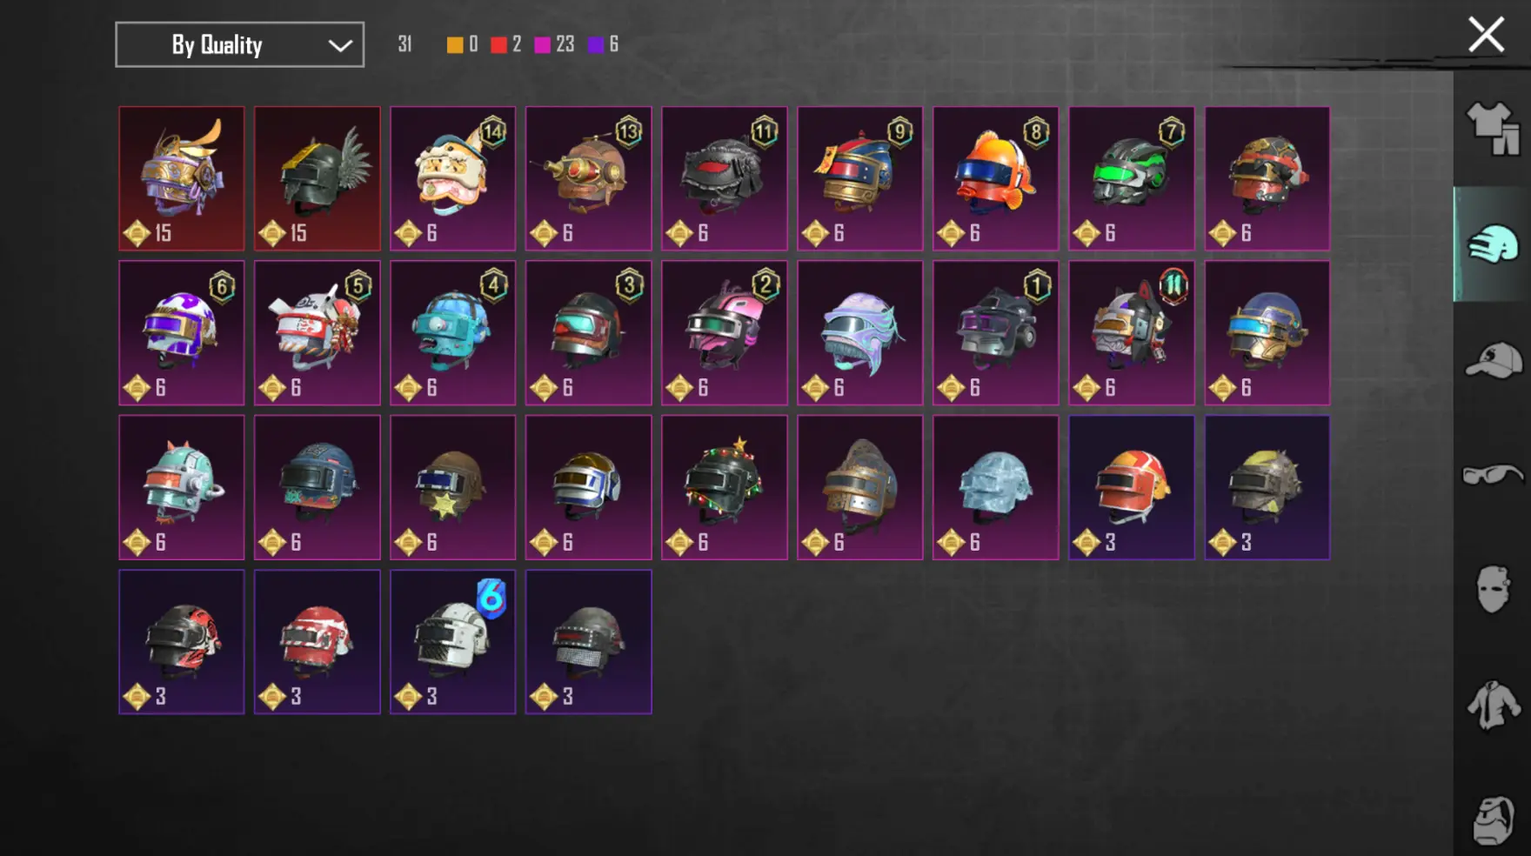This screenshot has height=856, width=1531.
Task: Select the winged dark helmet worth 15
Action: coord(318,178)
